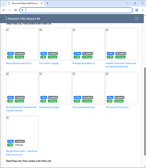Open Stressed Out (single) link
Image resolution: width=146 pixels, height=168 pixels.
coord(49,107)
